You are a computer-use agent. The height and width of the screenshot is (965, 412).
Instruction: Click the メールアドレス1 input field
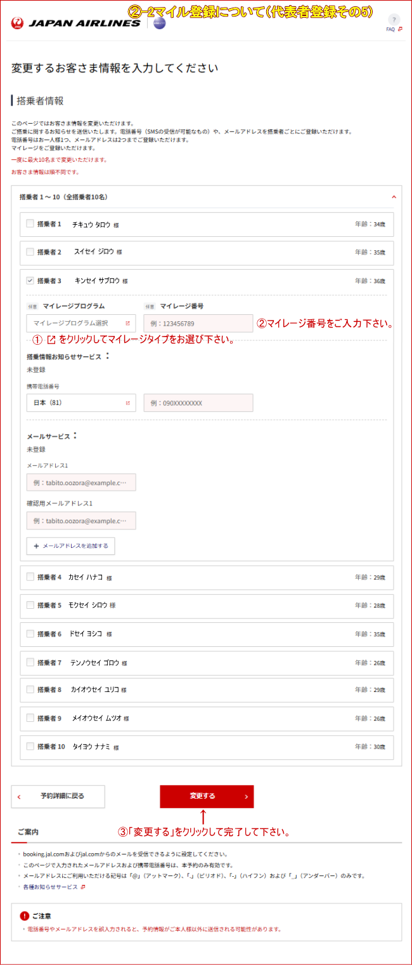tap(80, 482)
